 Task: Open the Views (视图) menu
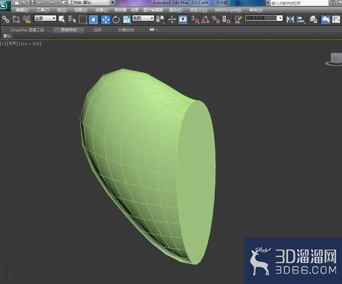click(81, 10)
